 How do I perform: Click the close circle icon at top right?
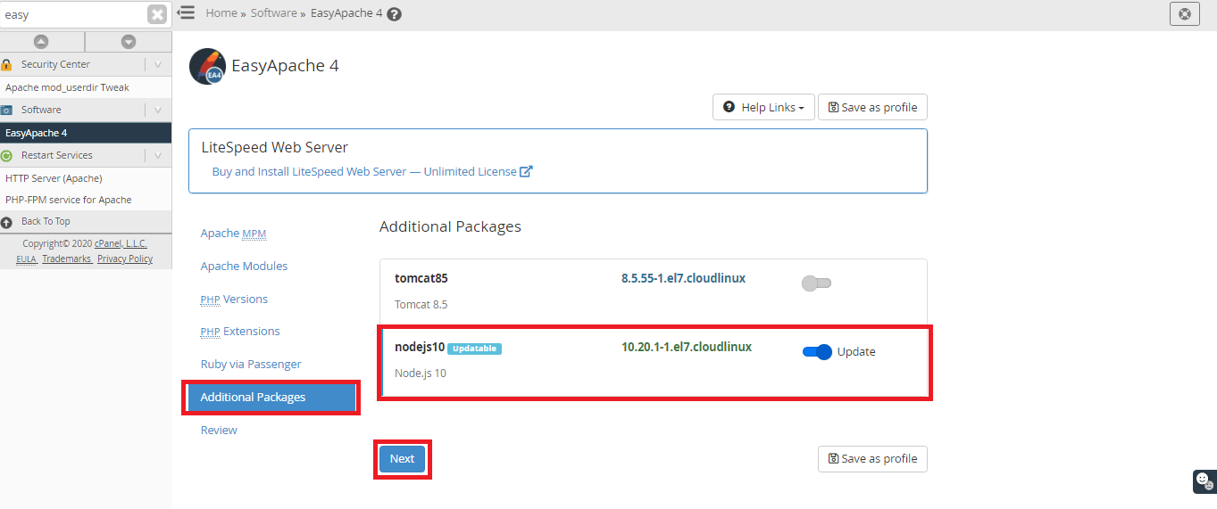pyautogui.click(x=1184, y=13)
